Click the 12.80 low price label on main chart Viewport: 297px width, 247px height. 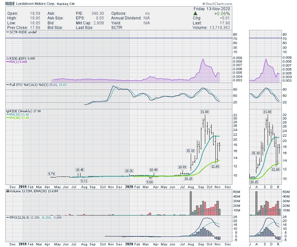click(215, 167)
